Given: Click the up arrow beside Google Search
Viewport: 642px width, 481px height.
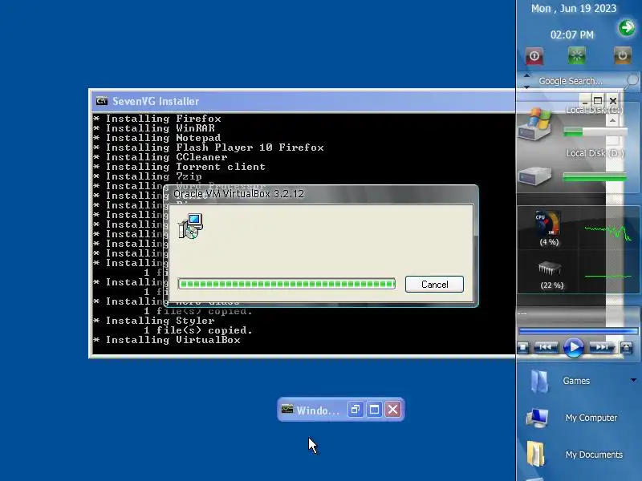Looking at the screenshot, I should click(526, 76).
